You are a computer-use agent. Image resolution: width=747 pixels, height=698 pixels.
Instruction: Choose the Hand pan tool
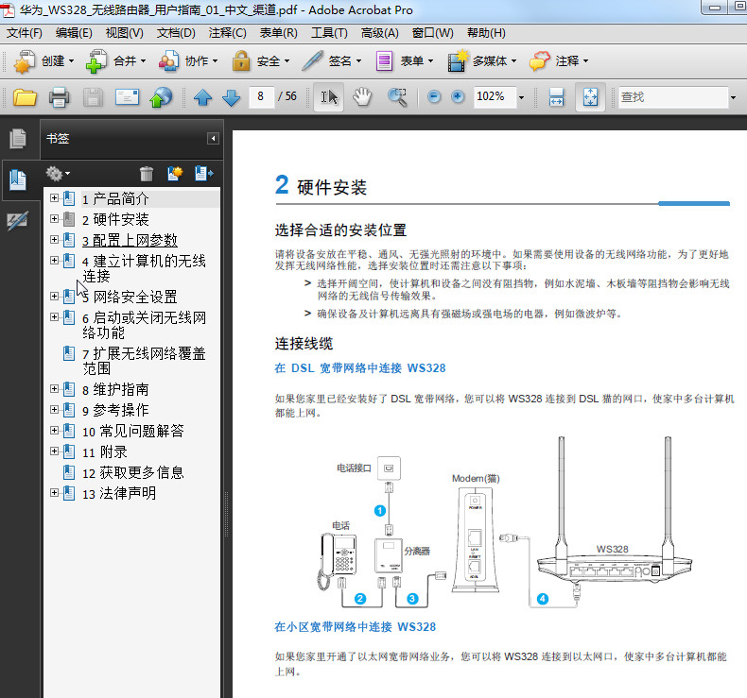click(x=362, y=97)
